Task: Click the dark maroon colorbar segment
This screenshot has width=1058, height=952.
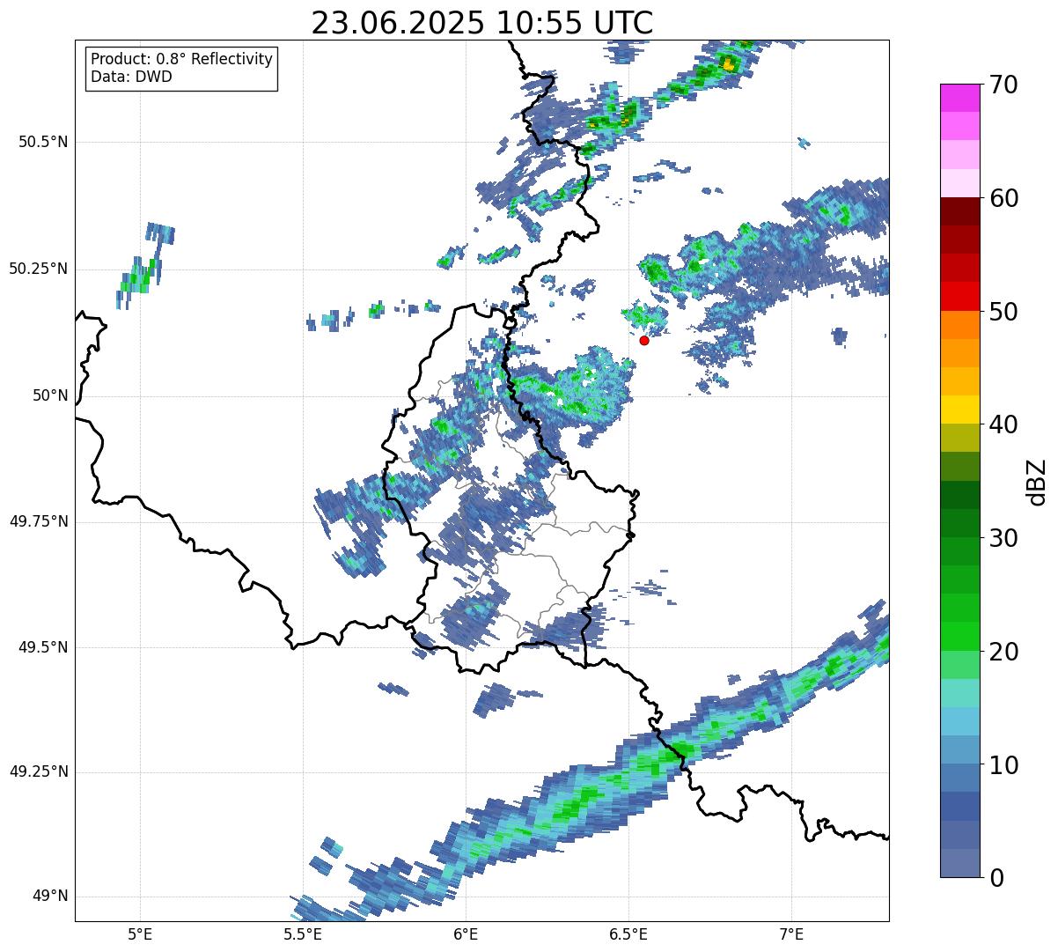Action: [x=959, y=211]
